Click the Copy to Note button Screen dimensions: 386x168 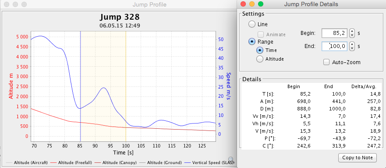(358, 158)
